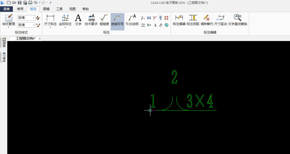Viewport: 290px width, 154px height.
Task: Click the weld symbol number 2 text
Action: 174,77
